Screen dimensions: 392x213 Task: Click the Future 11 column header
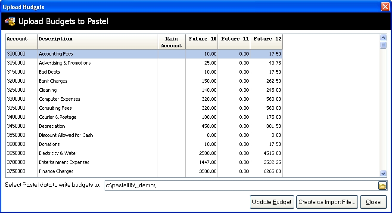click(x=234, y=42)
